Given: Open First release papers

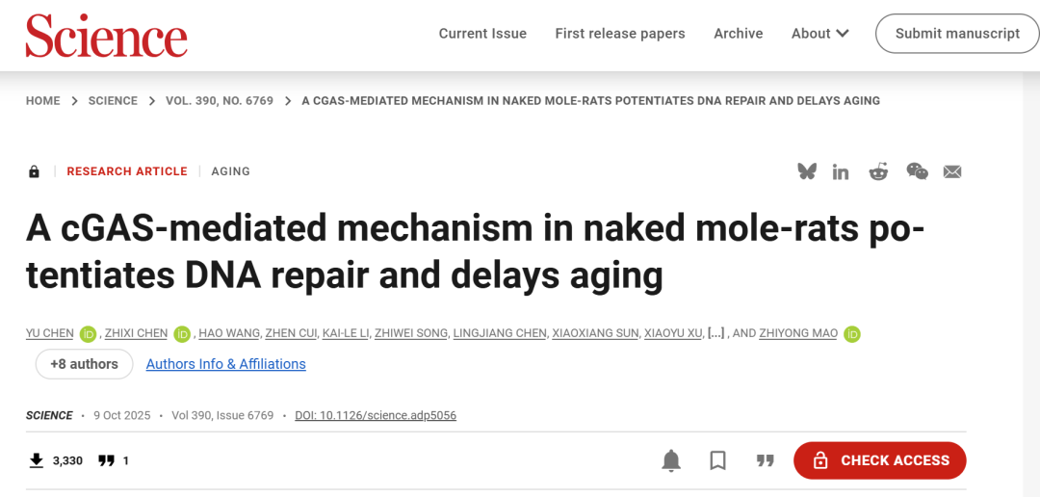Looking at the screenshot, I should pyautogui.click(x=620, y=34).
